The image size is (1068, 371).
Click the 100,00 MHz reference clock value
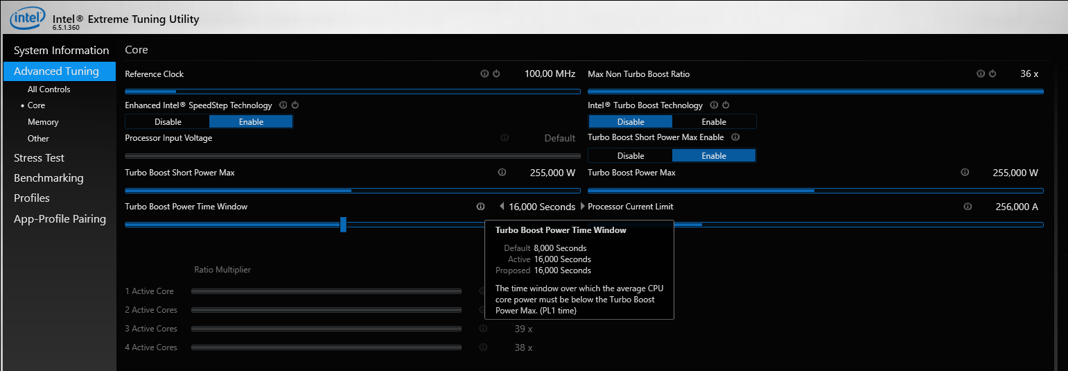point(550,74)
